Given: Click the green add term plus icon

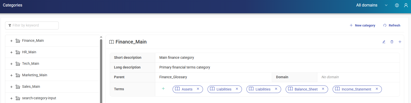Looking at the screenshot, I should 163,89.
